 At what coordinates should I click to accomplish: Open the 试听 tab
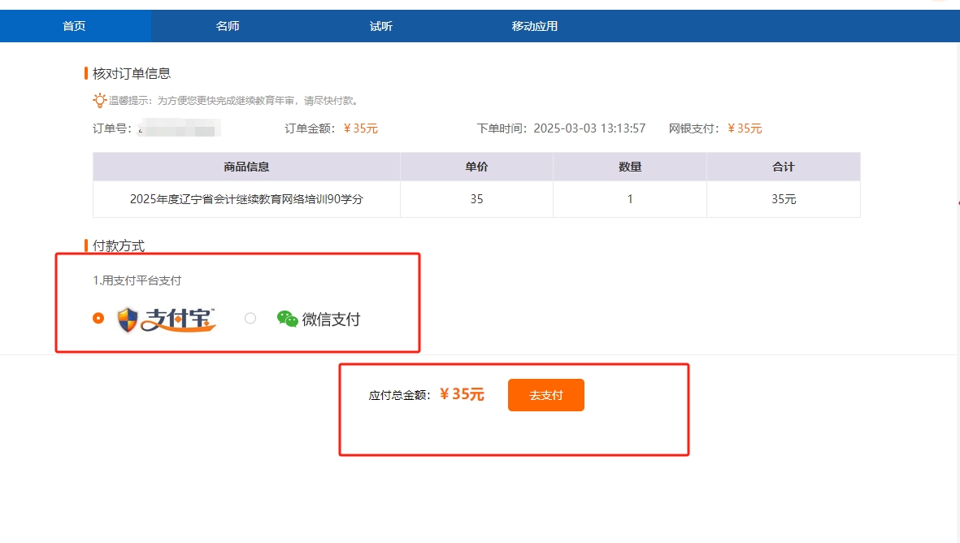(x=380, y=25)
